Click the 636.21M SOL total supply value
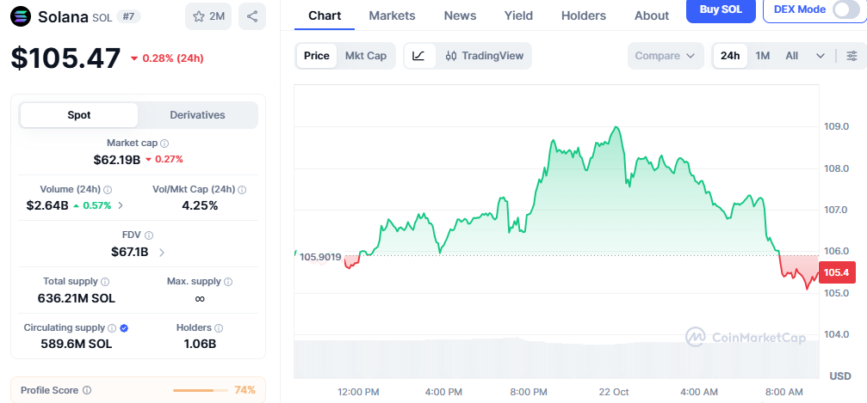Viewport: 867px width, 403px height. tap(77, 299)
